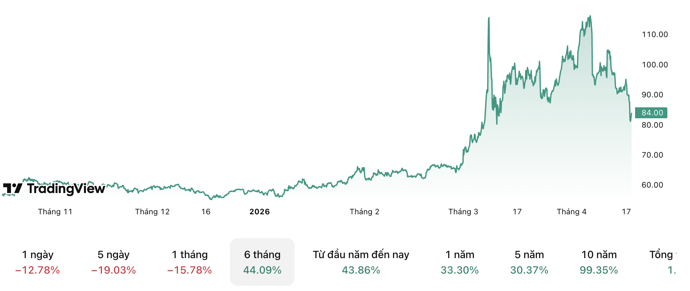Screen dimensions: 690x291
Task: Click the 100.00 price axis label
Action: pos(655,65)
